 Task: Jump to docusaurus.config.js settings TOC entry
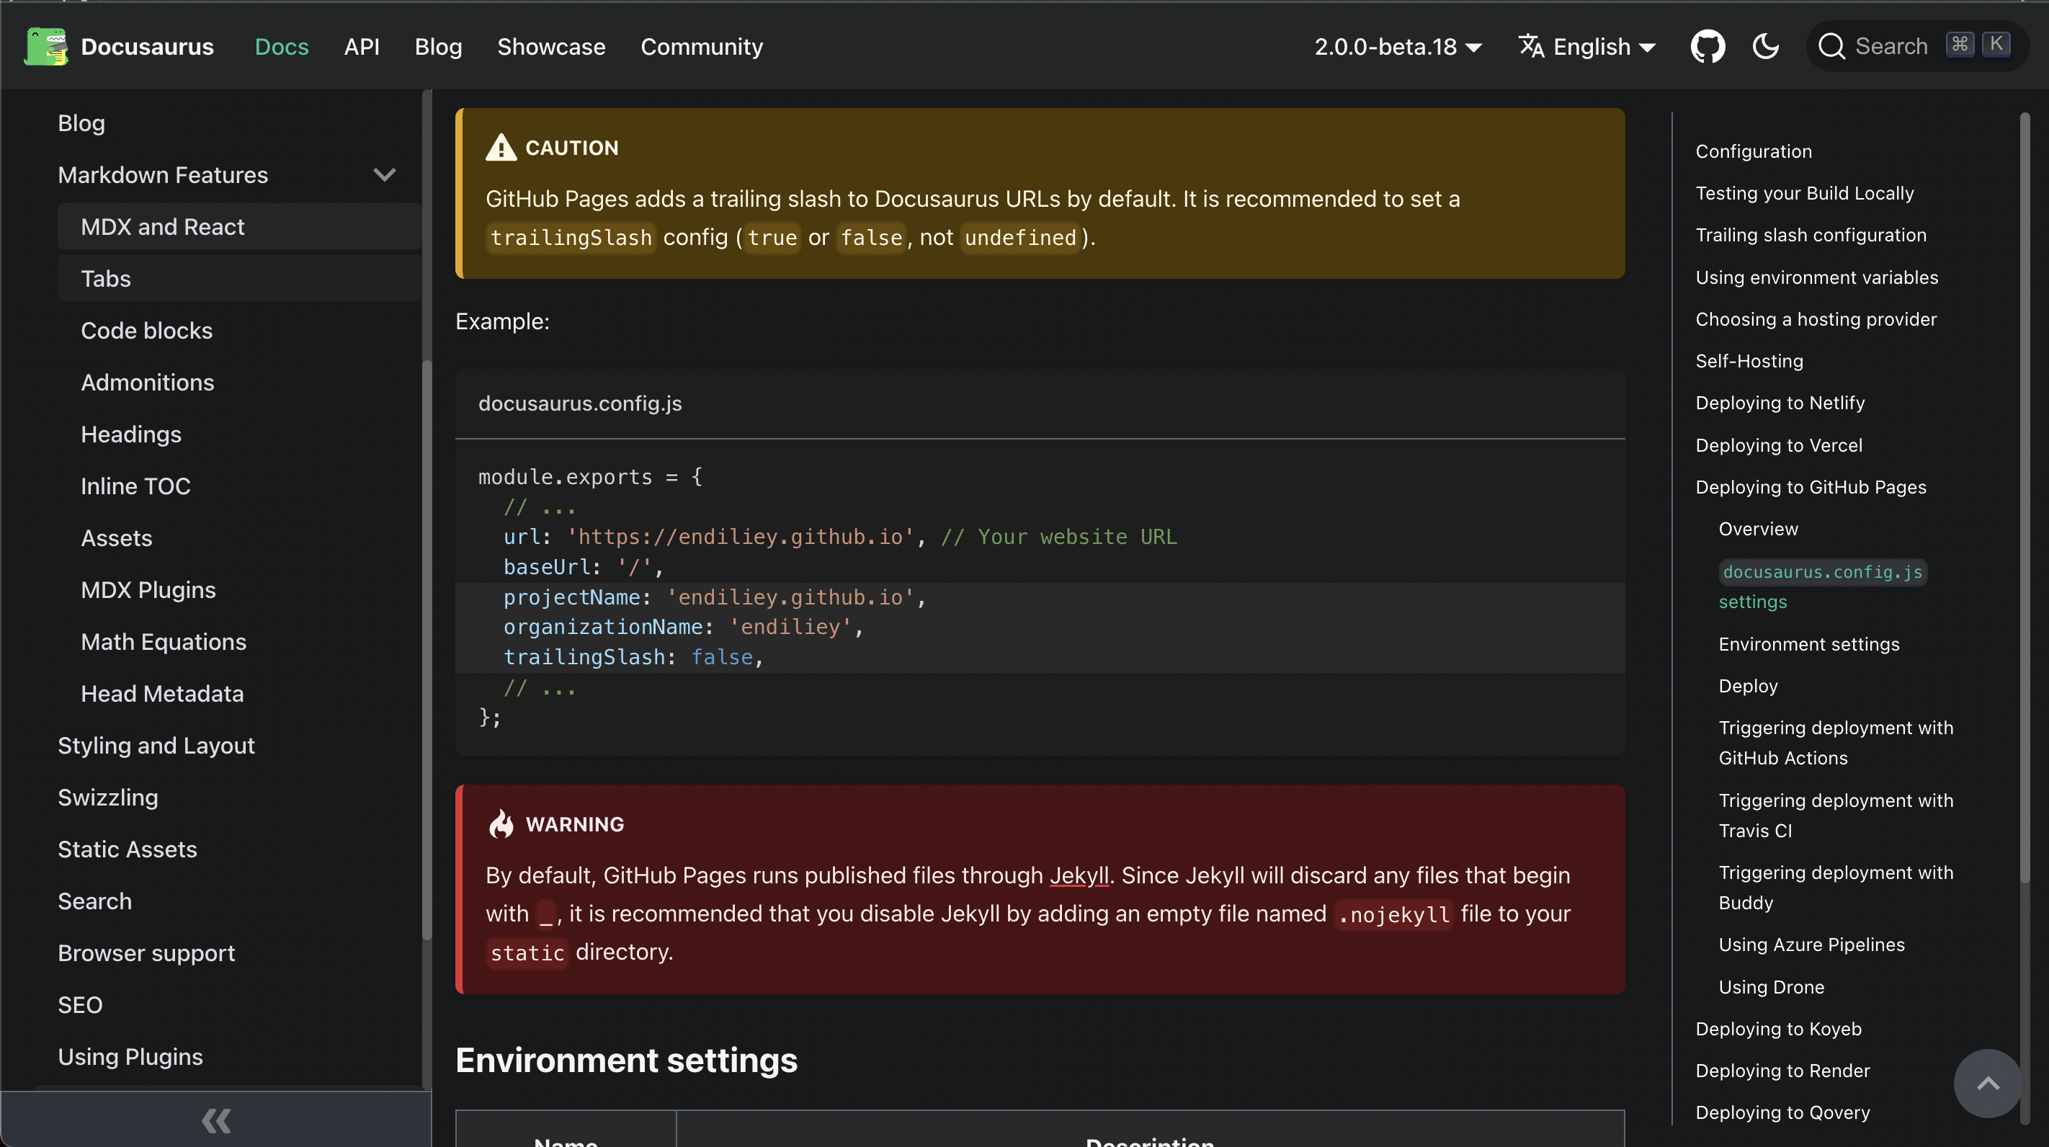pyautogui.click(x=1822, y=586)
